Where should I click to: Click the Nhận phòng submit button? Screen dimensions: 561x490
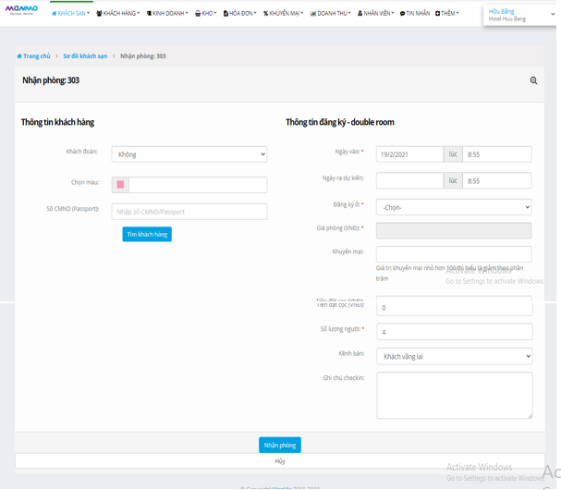pyautogui.click(x=279, y=445)
